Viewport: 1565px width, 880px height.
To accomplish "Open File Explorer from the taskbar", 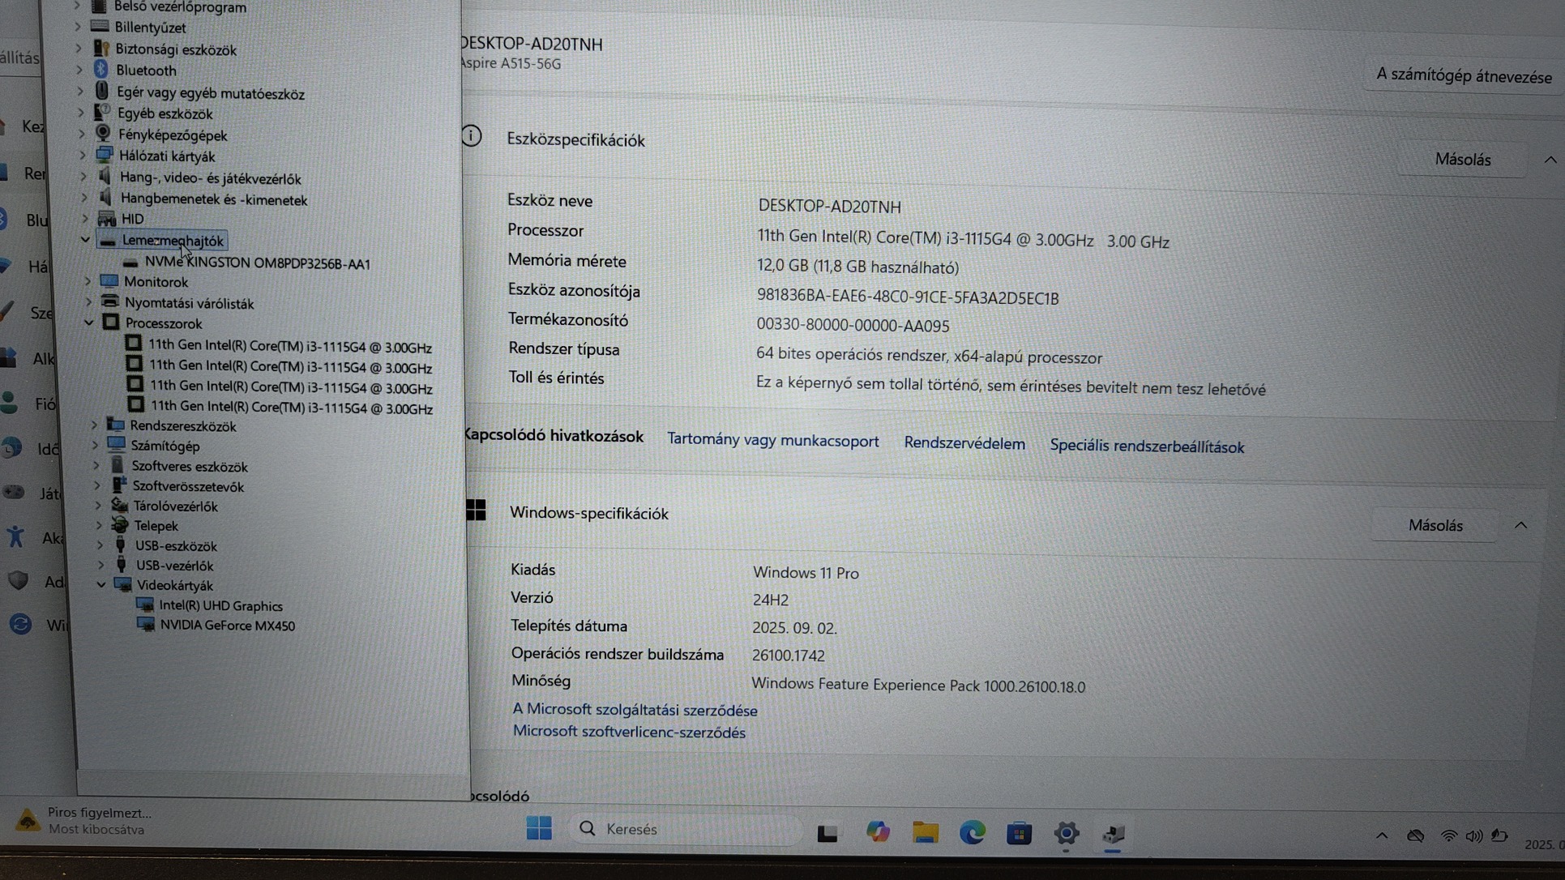I will [x=925, y=832].
